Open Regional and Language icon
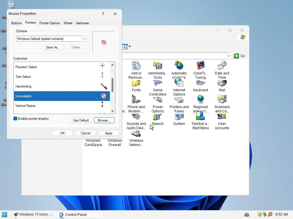This screenshot has height=219, width=293. pos(201,99)
